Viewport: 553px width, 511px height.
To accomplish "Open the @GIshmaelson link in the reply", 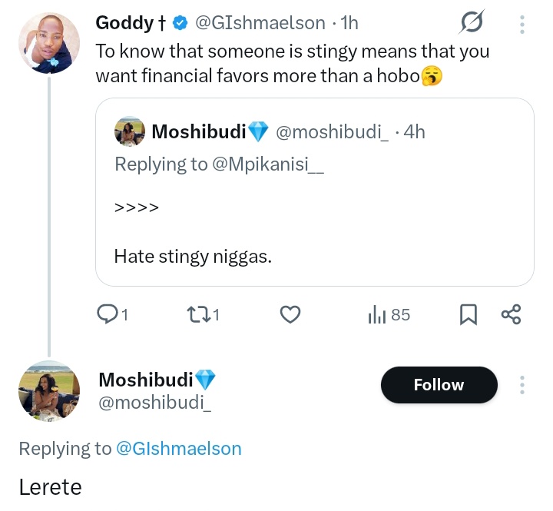I will tap(178, 449).
